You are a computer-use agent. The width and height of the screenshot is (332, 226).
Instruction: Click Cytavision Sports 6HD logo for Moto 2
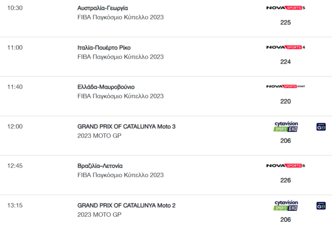286,205
